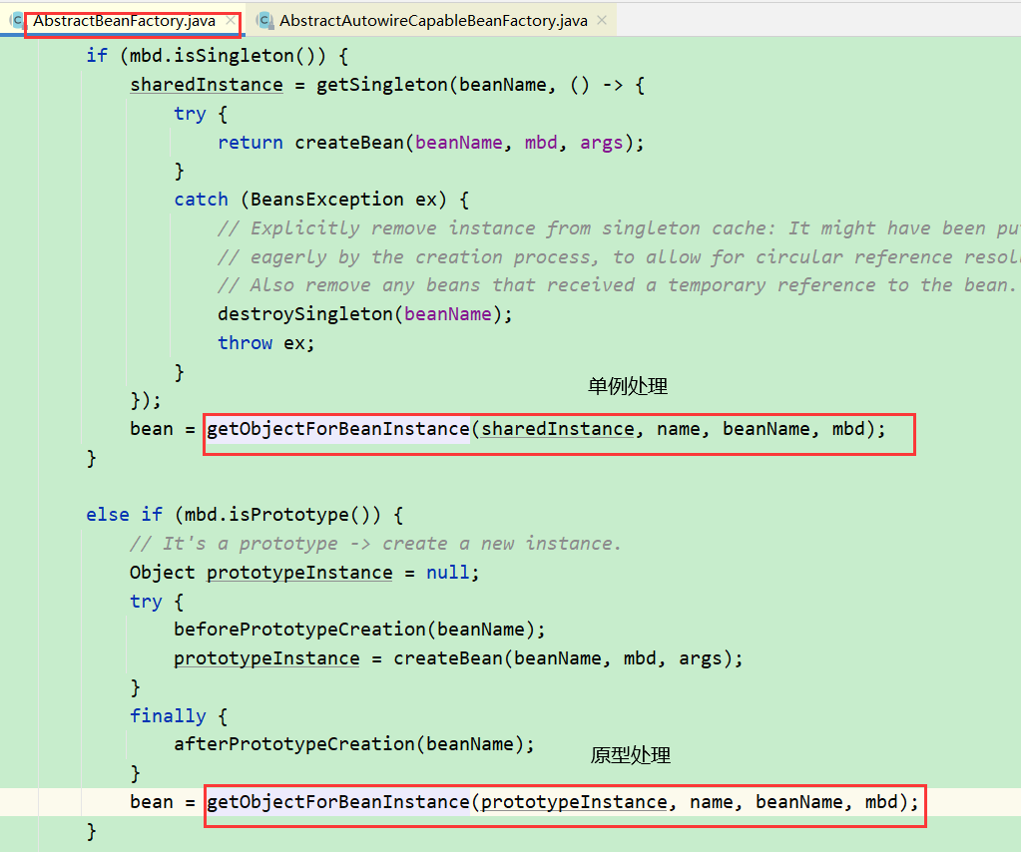Close the AbstractAutowireCapableBeanFactory.java tab
The height and width of the screenshot is (852, 1021).
602,21
